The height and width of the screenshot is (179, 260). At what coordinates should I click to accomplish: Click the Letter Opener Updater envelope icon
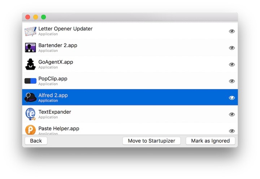30,31
